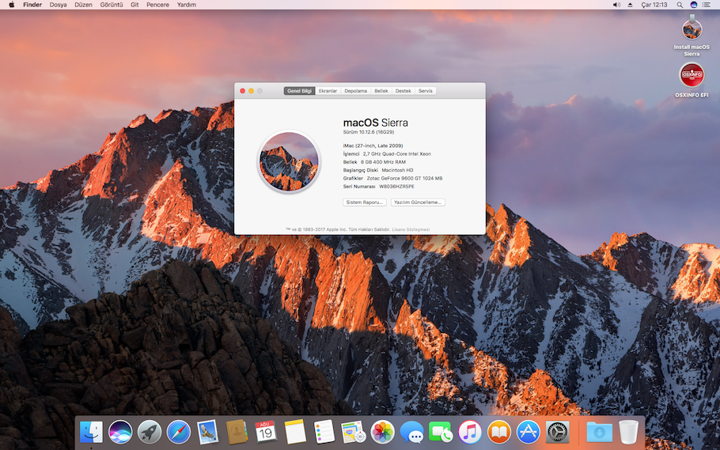The width and height of the screenshot is (720, 450).
Task: Click the Yazılım Güncelleme button
Action: (x=418, y=202)
